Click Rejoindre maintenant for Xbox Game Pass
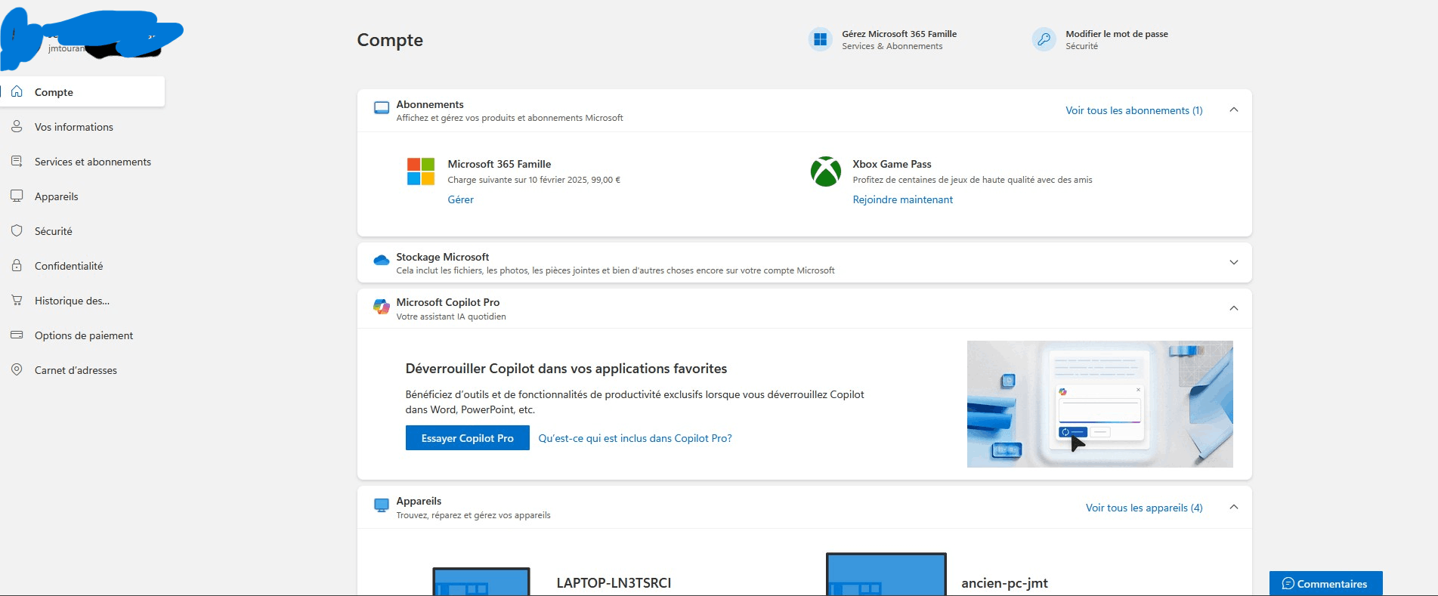This screenshot has width=1438, height=596. tap(903, 199)
